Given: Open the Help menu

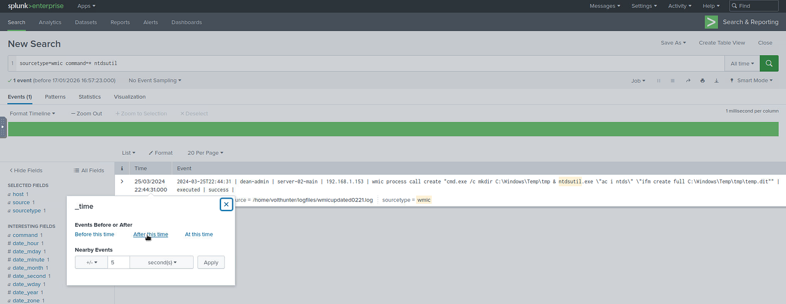Looking at the screenshot, I should coord(711,6).
